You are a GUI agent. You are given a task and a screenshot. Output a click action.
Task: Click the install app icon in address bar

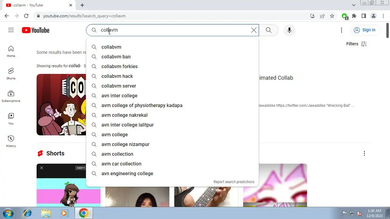pyautogui.click(x=313, y=16)
